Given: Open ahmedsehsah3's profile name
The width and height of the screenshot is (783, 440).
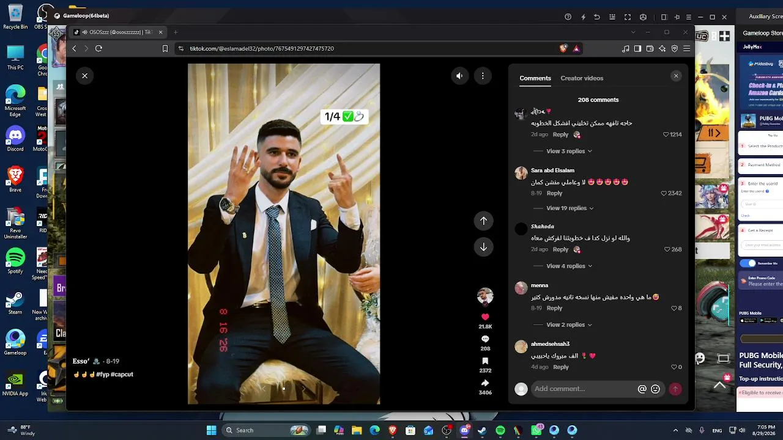Looking at the screenshot, I should (x=550, y=344).
